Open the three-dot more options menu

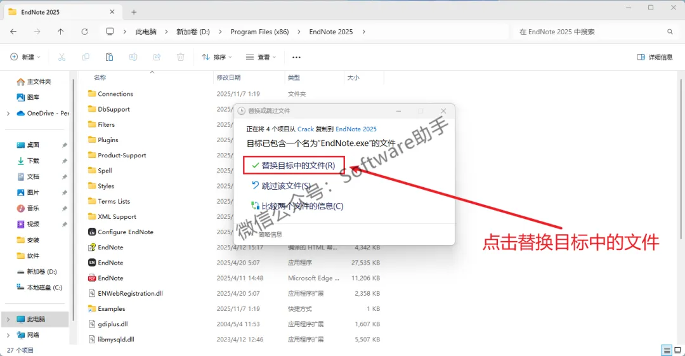(x=296, y=57)
